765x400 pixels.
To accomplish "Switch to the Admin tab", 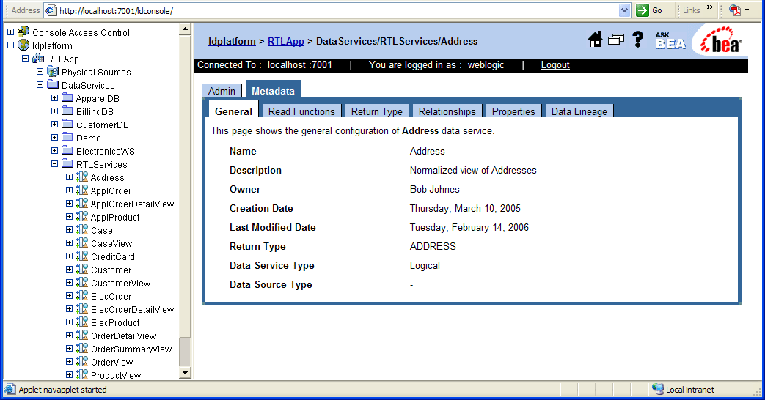I will tap(222, 91).
